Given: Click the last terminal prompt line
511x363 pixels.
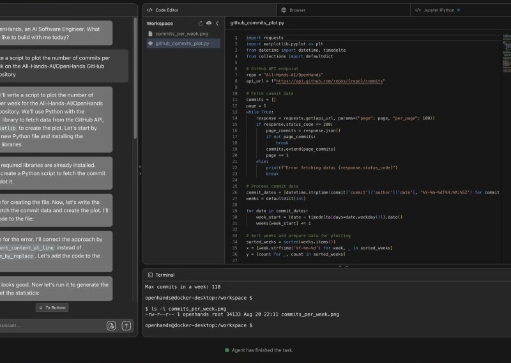Looking at the screenshot, I should [x=199, y=325].
